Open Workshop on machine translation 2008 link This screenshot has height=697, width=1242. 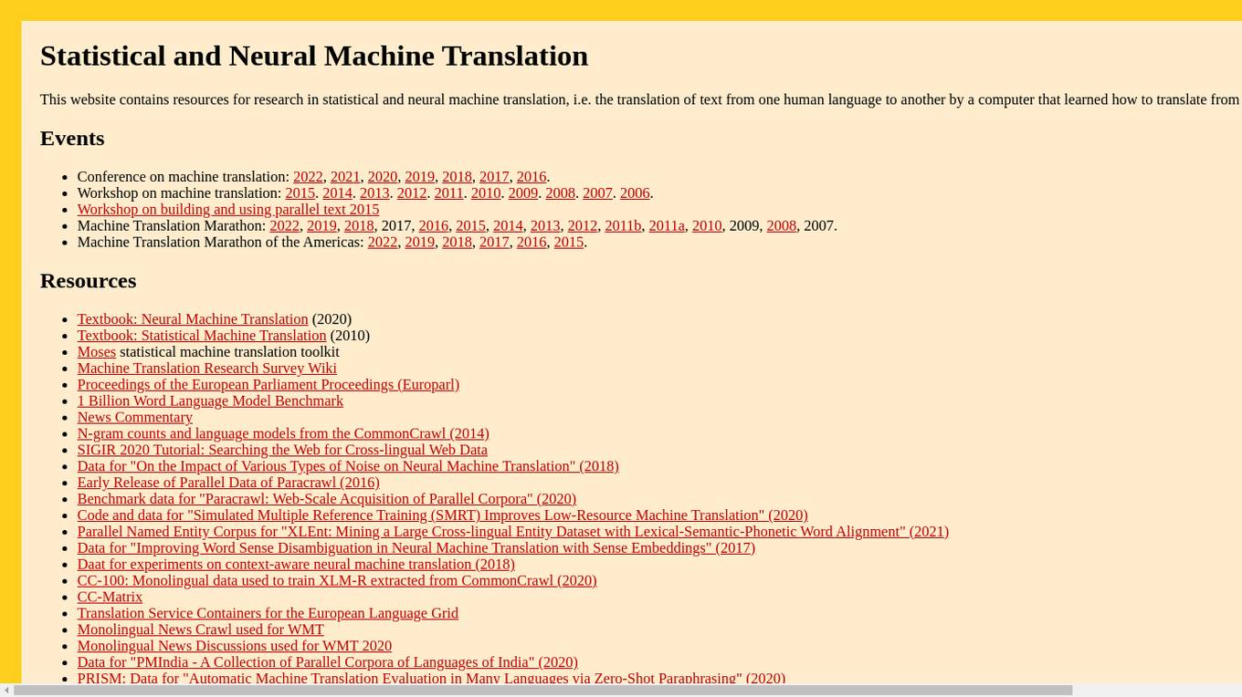560,193
